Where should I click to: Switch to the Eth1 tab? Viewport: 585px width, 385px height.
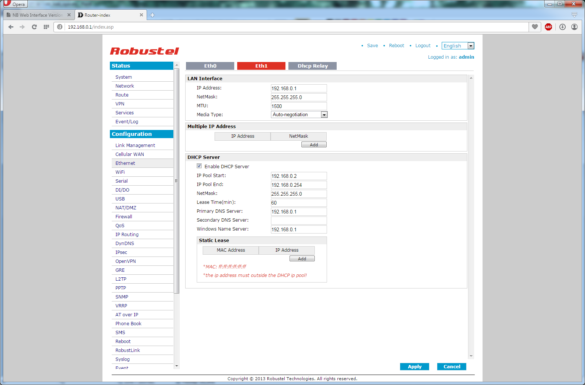point(261,66)
